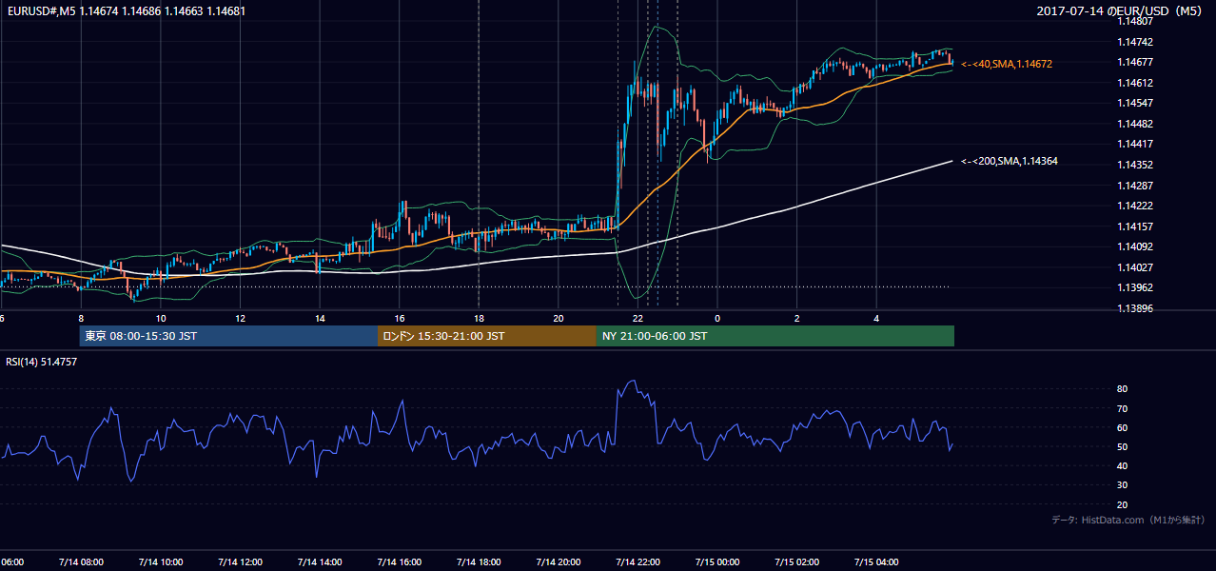Click the NY 21:00-06:00 JST session bar
Viewport: 1216px width, 571px height.
click(775, 336)
